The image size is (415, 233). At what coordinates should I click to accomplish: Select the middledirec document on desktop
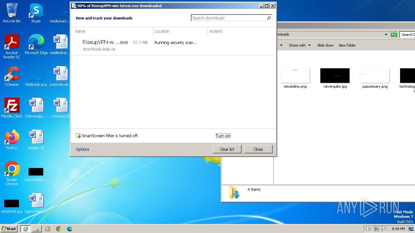coord(60,45)
